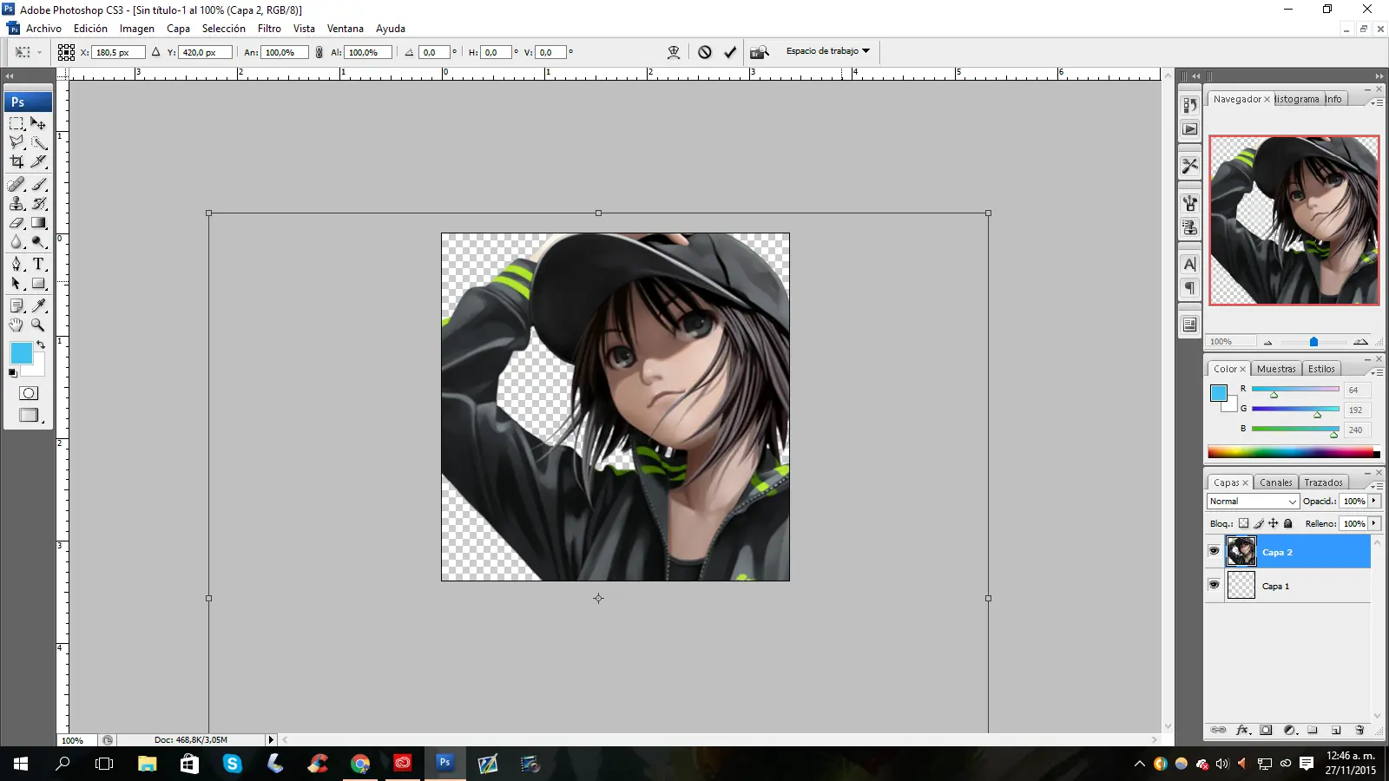Pick a color from the spectrum ramp
The width and height of the screenshot is (1389, 781).
click(1294, 452)
